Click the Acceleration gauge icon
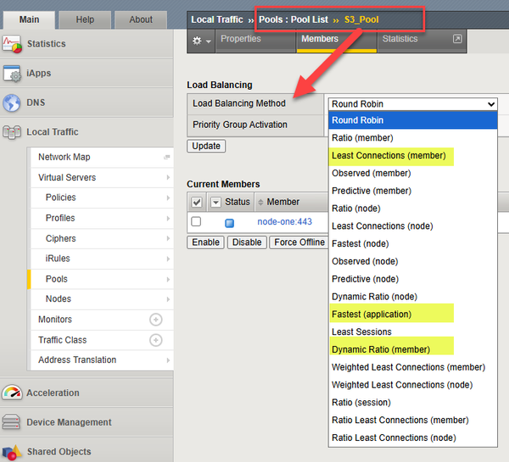Image resolution: width=509 pixels, height=462 pixels. click(x=12, y=392)
